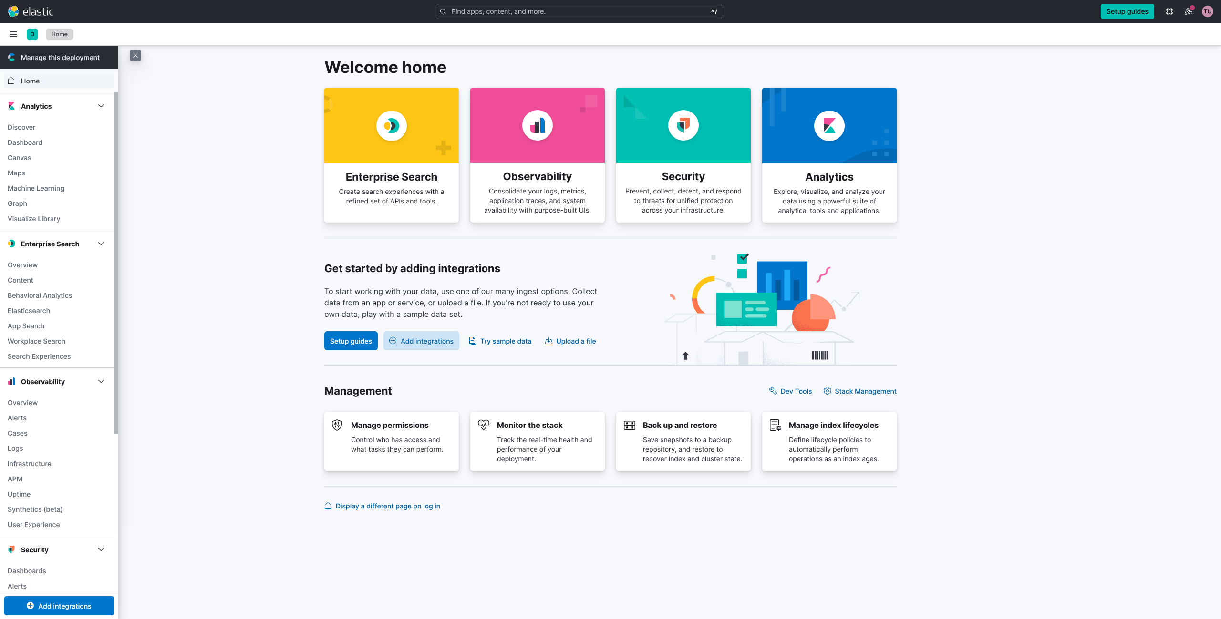
Task: Open the D space selector avatar
Action: 32,34
